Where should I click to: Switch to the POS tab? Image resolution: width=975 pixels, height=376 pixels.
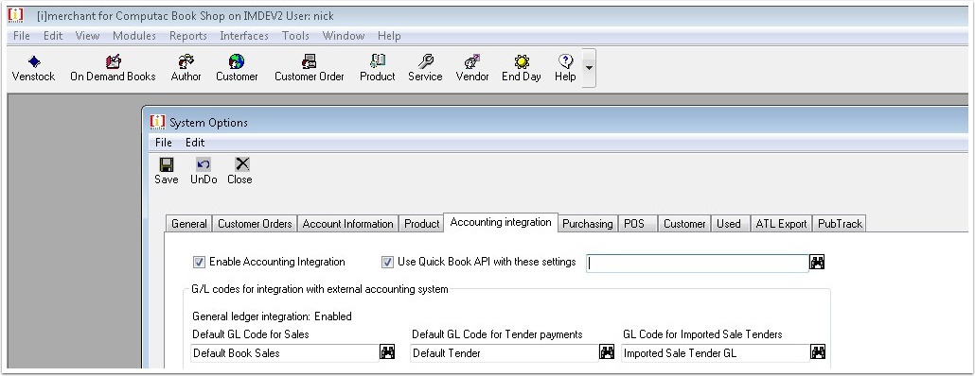[637, 224]
